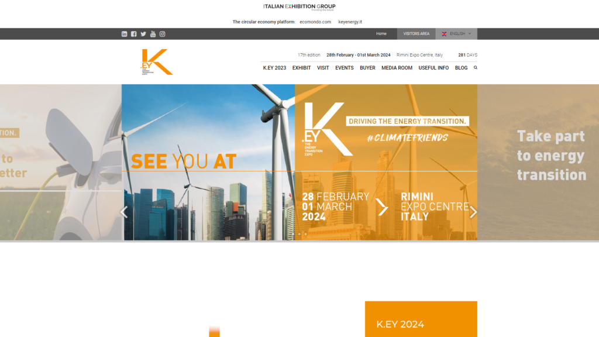Click the UK flag icon
This screenshot has height=337, width=599.
[445, 34]
